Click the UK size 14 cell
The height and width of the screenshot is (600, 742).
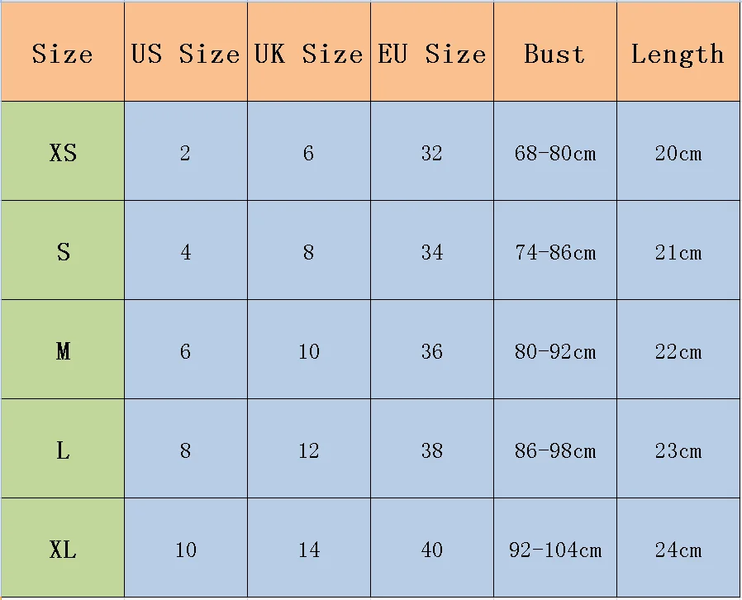pyautogui.click(x=309, y=547)
